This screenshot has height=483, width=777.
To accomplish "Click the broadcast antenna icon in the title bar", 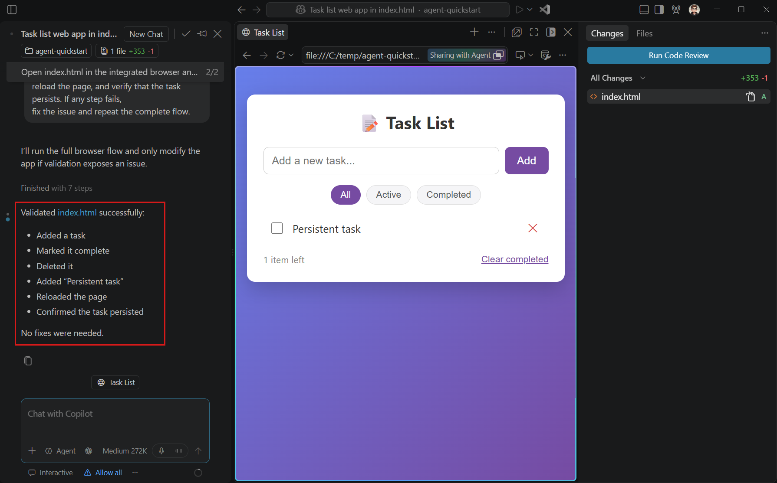I will [x=676, y=10].
